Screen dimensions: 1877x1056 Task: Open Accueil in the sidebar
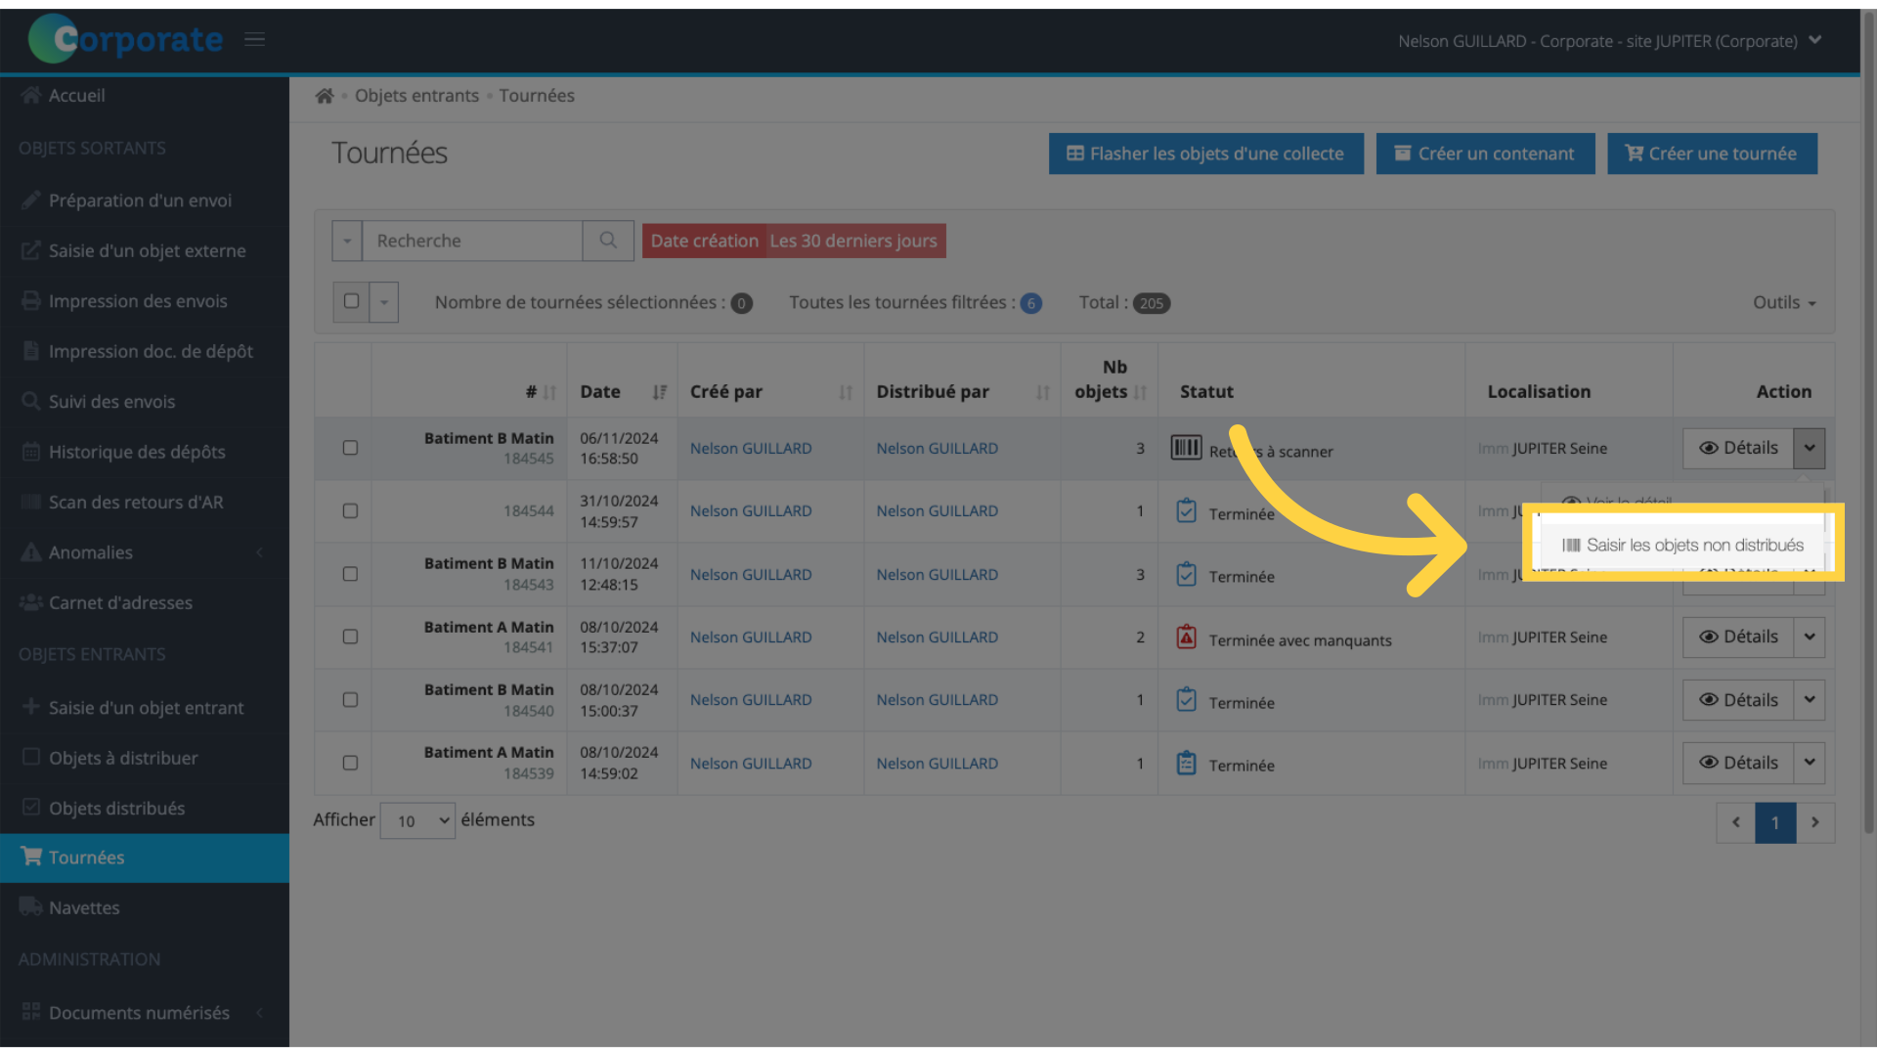[145, 96]
